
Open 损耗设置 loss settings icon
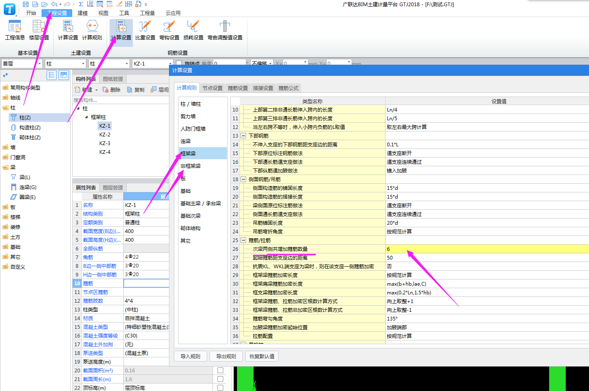coord(193,30)
